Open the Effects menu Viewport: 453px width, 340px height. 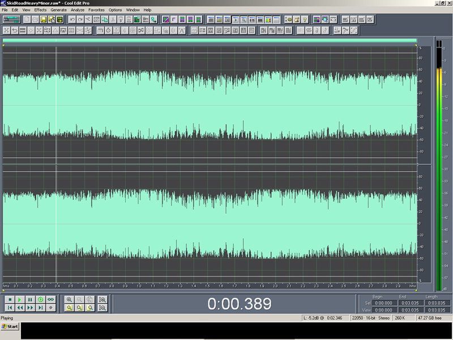coord(40,10)
